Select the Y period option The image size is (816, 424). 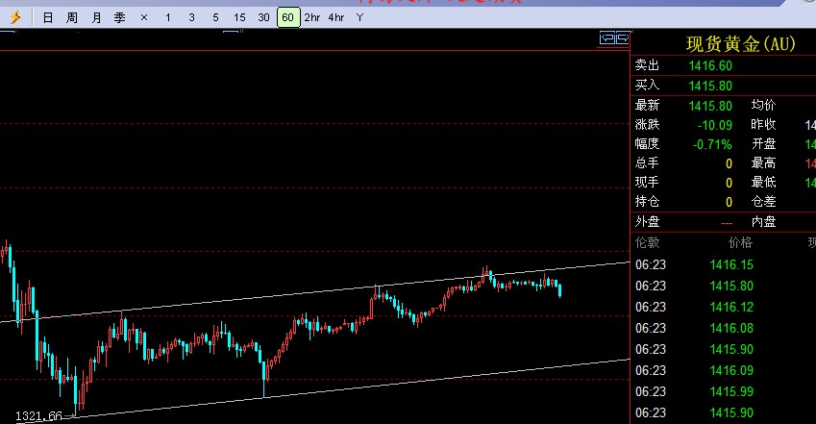click(359, 17)
